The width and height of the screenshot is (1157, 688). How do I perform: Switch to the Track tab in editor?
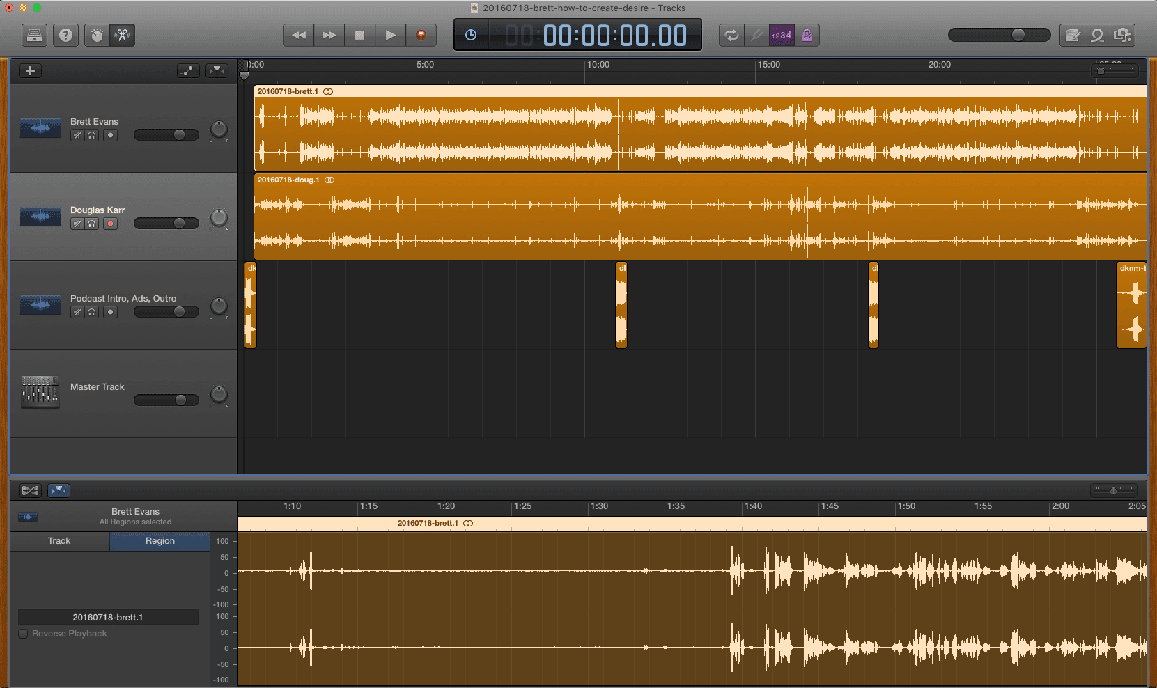(x=59, y=541)
